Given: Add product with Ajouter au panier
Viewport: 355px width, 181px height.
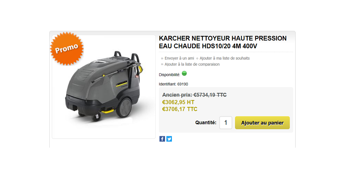Looking at the screenshot, I should click(x=262, y=123).
